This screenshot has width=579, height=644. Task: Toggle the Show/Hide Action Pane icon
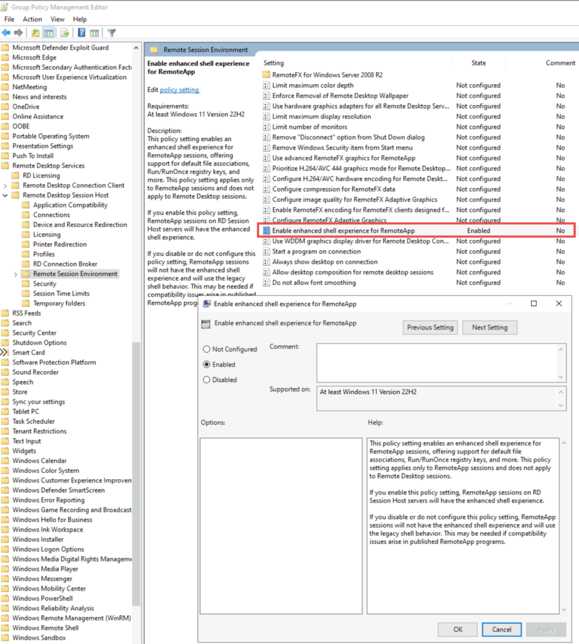[94, 33]
